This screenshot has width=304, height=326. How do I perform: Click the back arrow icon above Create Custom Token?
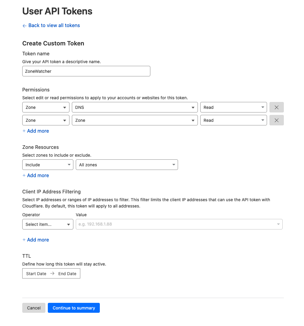coord(24,26)
